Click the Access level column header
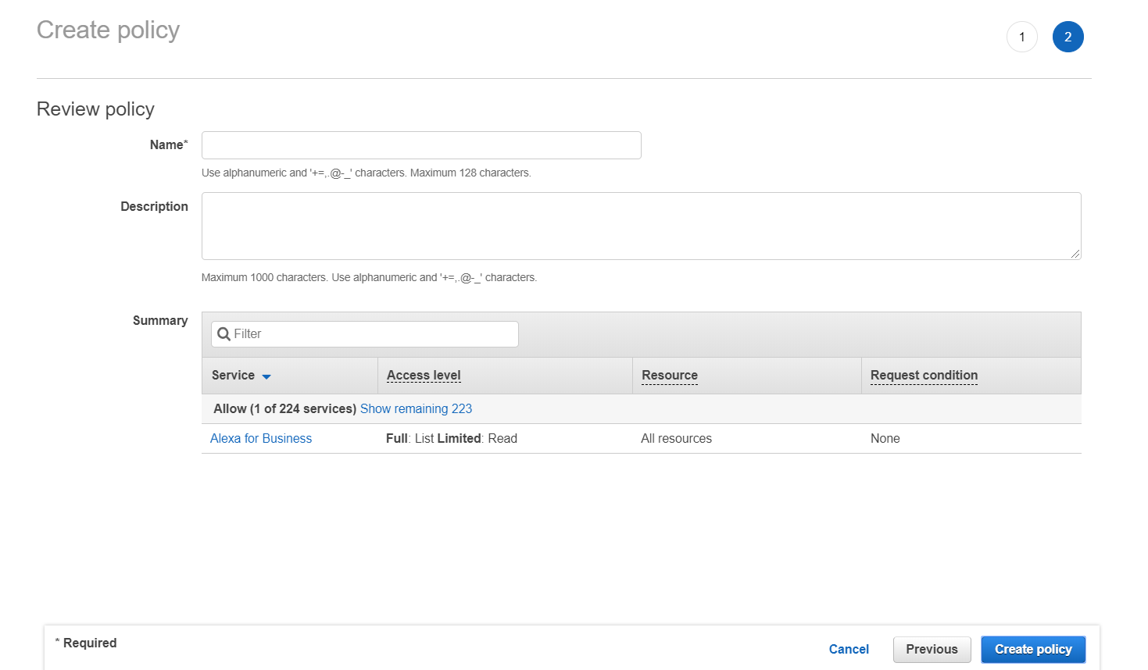Viewport: 1148px width, 670px height. pos(424,376)
